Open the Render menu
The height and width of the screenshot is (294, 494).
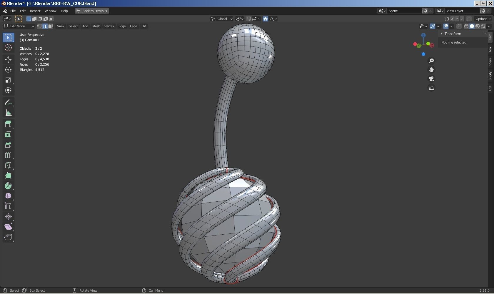pyautogui.click(x=35, y=11)
